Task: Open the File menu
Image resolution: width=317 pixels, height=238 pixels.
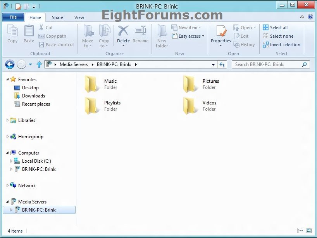Action: pos(13,17)
